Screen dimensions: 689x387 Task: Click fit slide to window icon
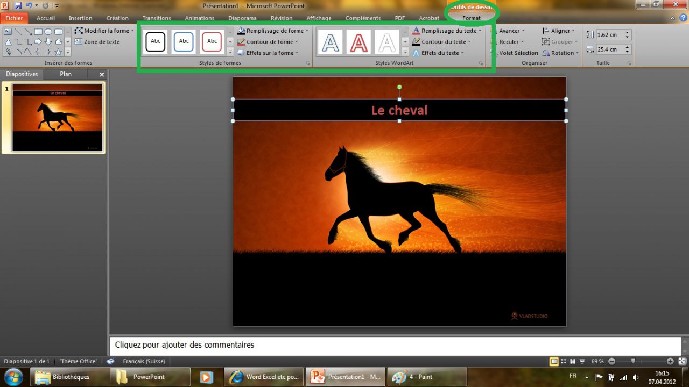click(x=682, y=362)
